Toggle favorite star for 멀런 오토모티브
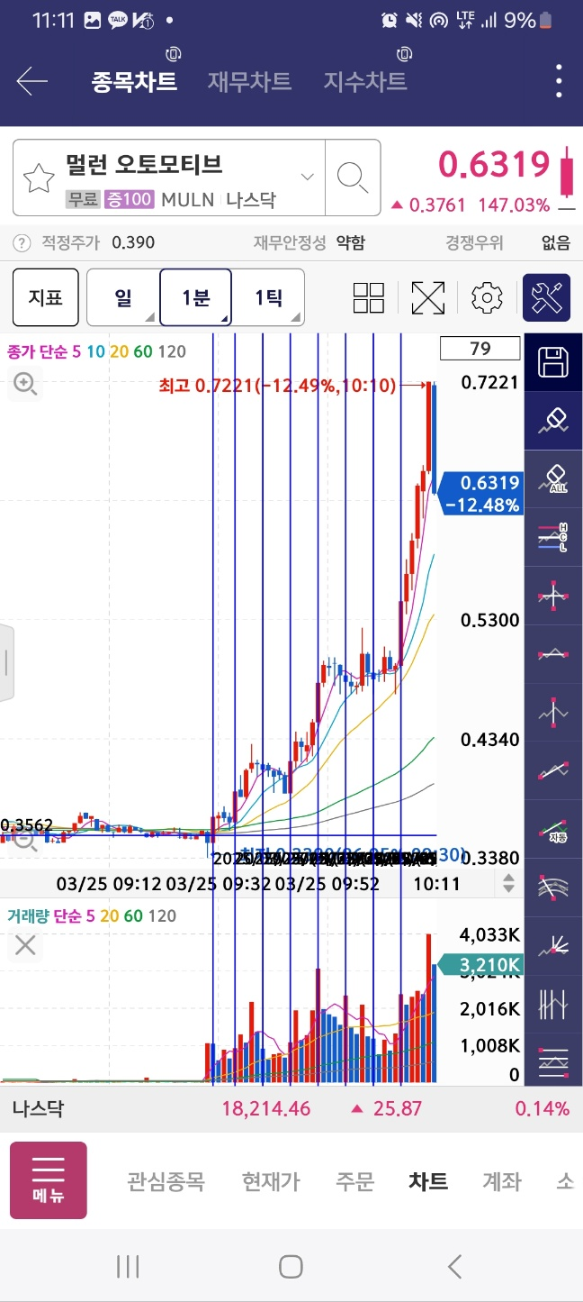This screenshot has height=1302, width=583. point(39,178)
